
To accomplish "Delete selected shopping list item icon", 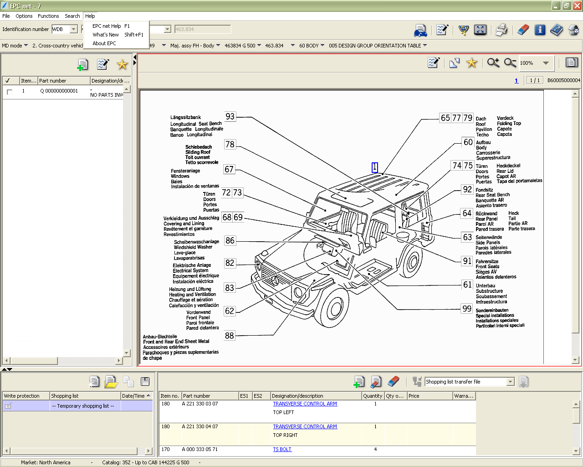I will tap(376, 382).
